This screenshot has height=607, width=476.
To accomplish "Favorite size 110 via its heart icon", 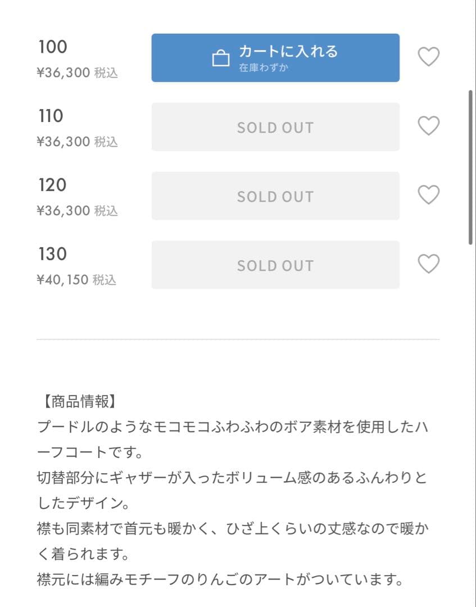I will coord(429,126).
